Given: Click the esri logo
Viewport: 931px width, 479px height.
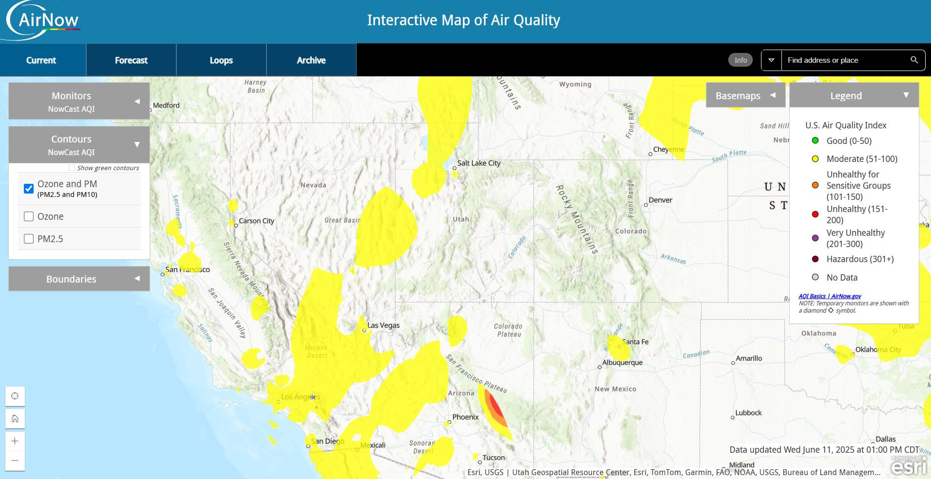Looking at the screenshot, I should (x=909, y=465).
